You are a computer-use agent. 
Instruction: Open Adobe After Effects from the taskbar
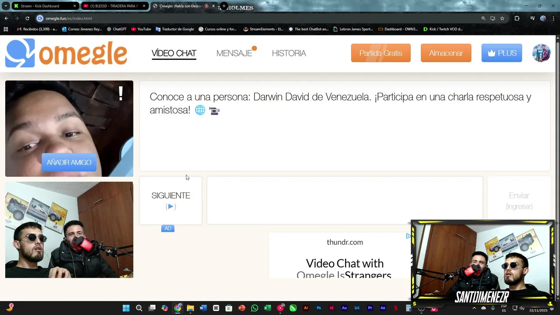click(383, 308)
